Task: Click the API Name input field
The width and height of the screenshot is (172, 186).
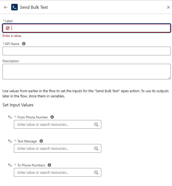Action: [87, 51]
